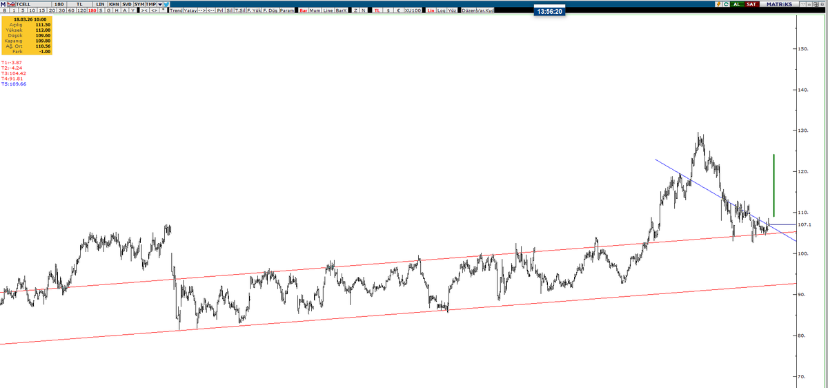
Task: Click the down-triangle window menu icon
Action: [x=803, y=4]
